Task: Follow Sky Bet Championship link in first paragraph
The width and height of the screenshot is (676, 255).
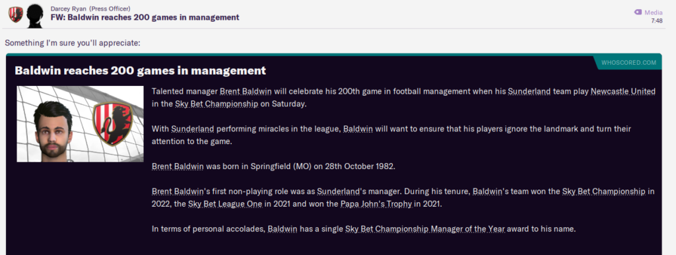Action: [217, 104]
